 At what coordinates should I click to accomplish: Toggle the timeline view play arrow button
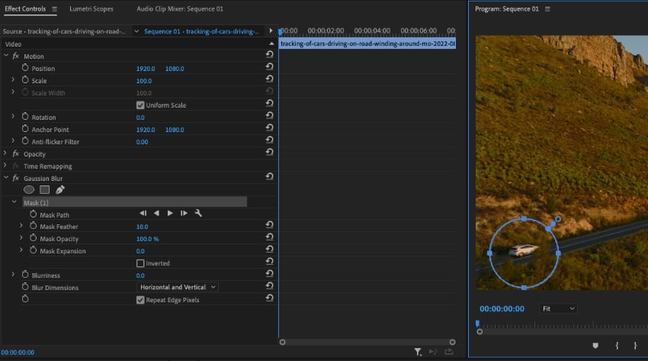(271, 31)
